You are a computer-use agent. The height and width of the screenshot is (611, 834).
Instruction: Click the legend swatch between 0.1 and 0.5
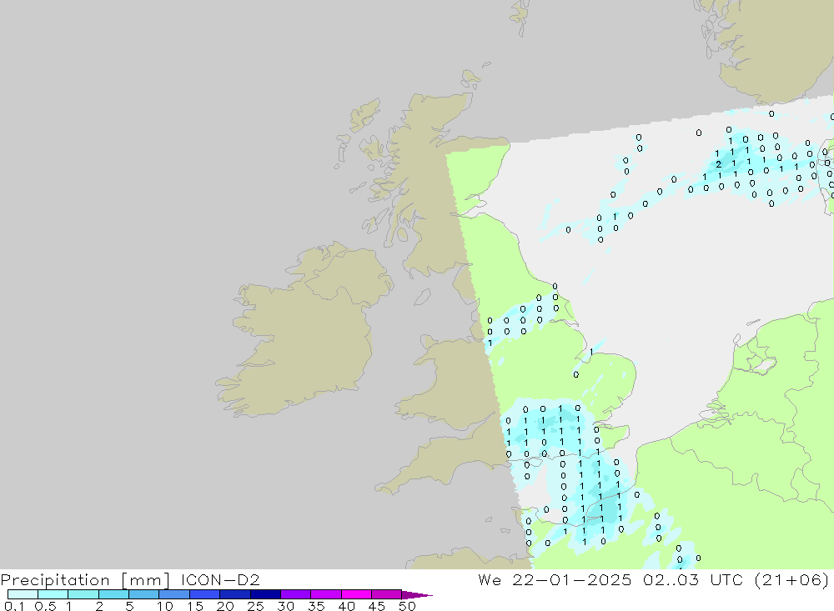pos(23,594)
